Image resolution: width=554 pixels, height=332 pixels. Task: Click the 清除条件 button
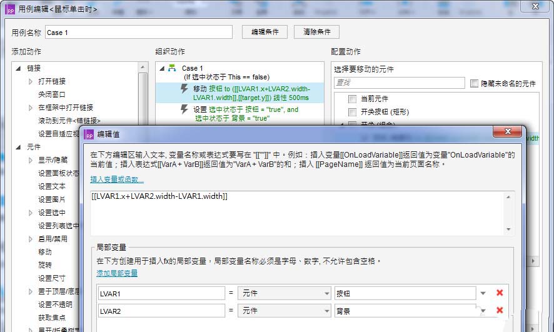tap(316, 32)
